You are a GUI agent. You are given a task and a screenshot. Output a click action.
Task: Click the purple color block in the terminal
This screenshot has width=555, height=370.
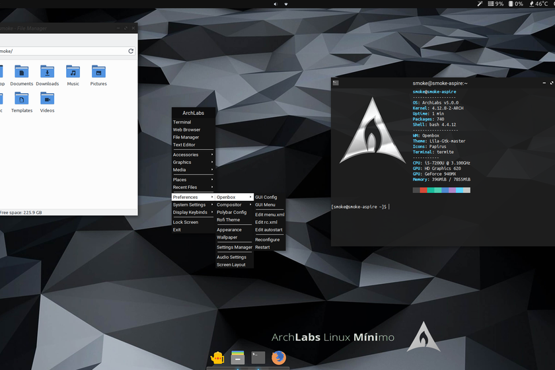[x=453, y=190]
